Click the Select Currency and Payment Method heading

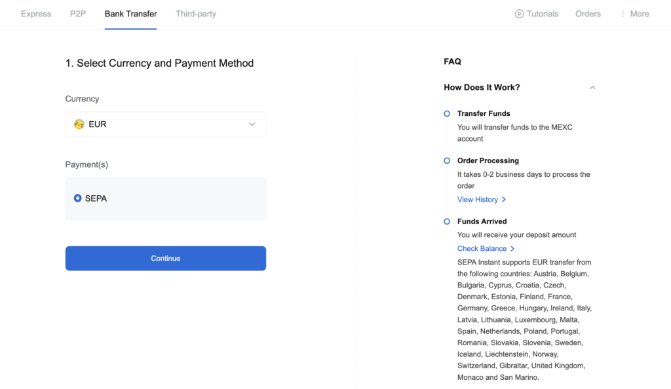coord(159,64)
